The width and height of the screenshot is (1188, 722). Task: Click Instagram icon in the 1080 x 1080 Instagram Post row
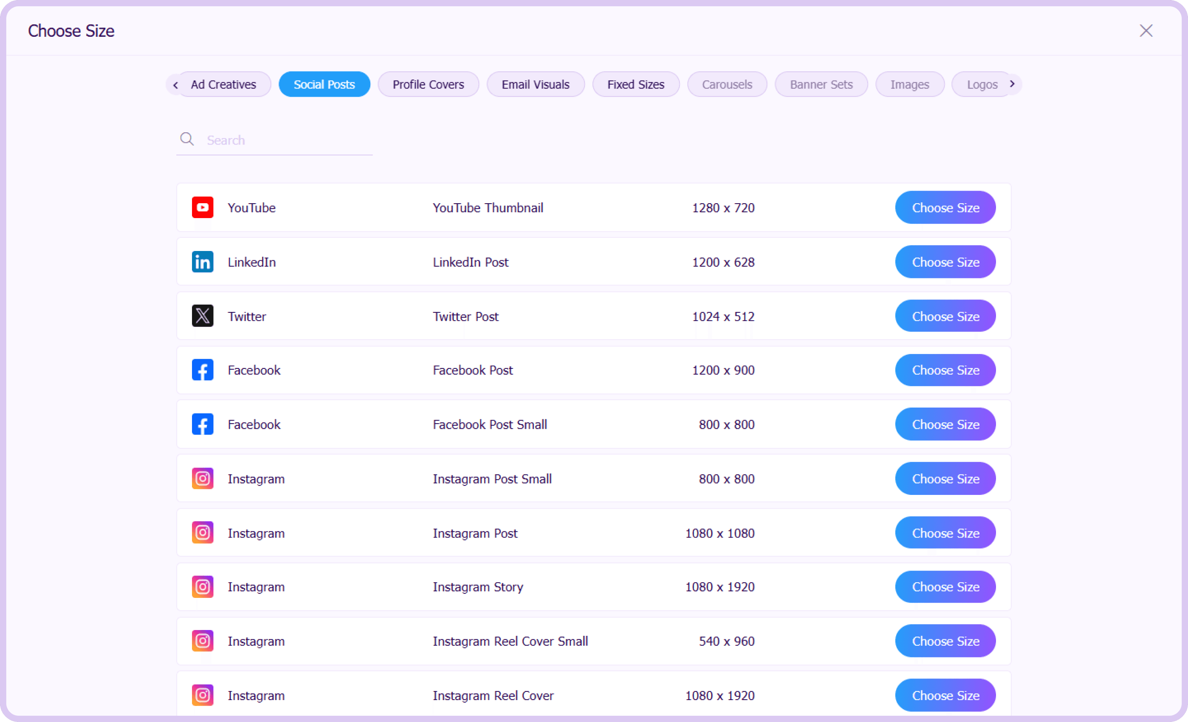(x=203, y=533)
